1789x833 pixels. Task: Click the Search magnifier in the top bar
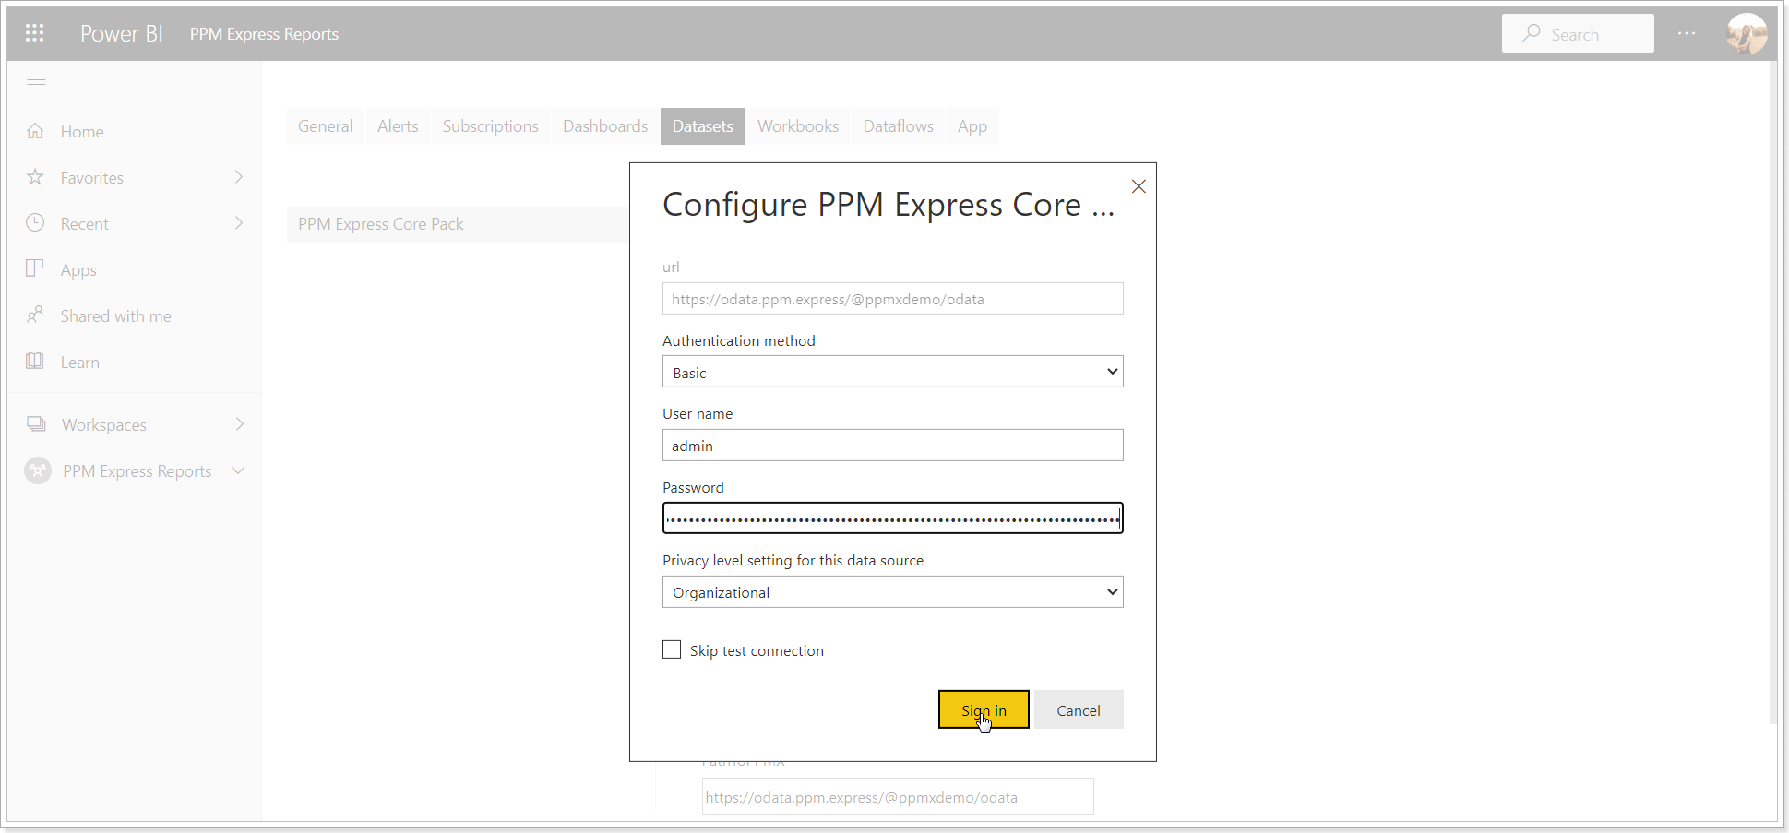[x=1531, y=33]
